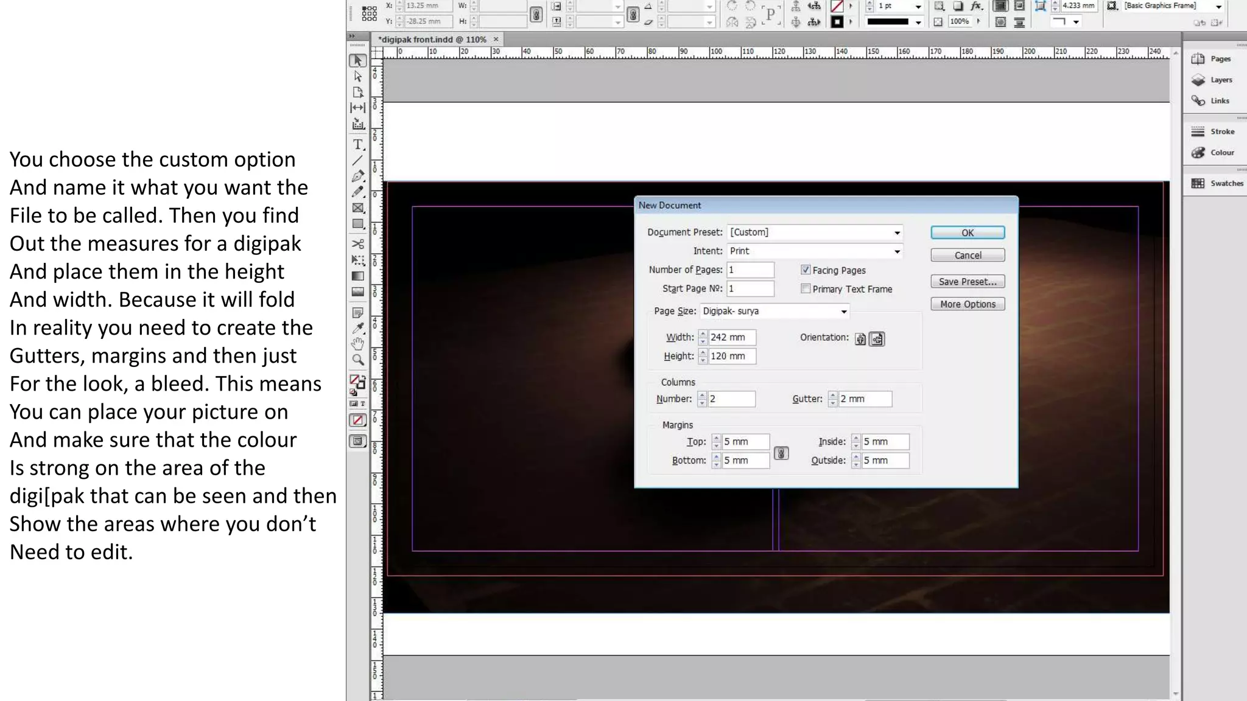Select the Rectangle Frame tool

(358, 208)
